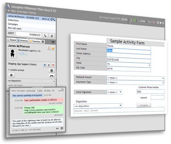
Task: Mute microphone in Shipping App Support call
Action: pyautogui.click(x=49, y=65)
